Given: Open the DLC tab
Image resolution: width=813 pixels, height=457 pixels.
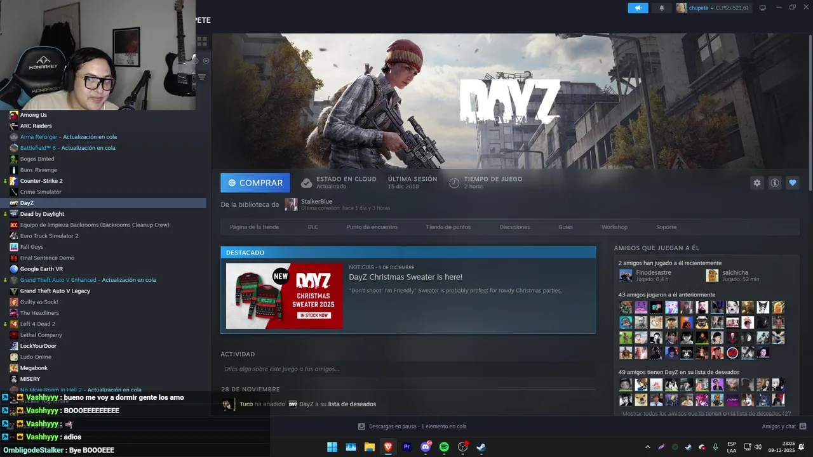Looking at the screenshot, I should (x=313, y=227).
